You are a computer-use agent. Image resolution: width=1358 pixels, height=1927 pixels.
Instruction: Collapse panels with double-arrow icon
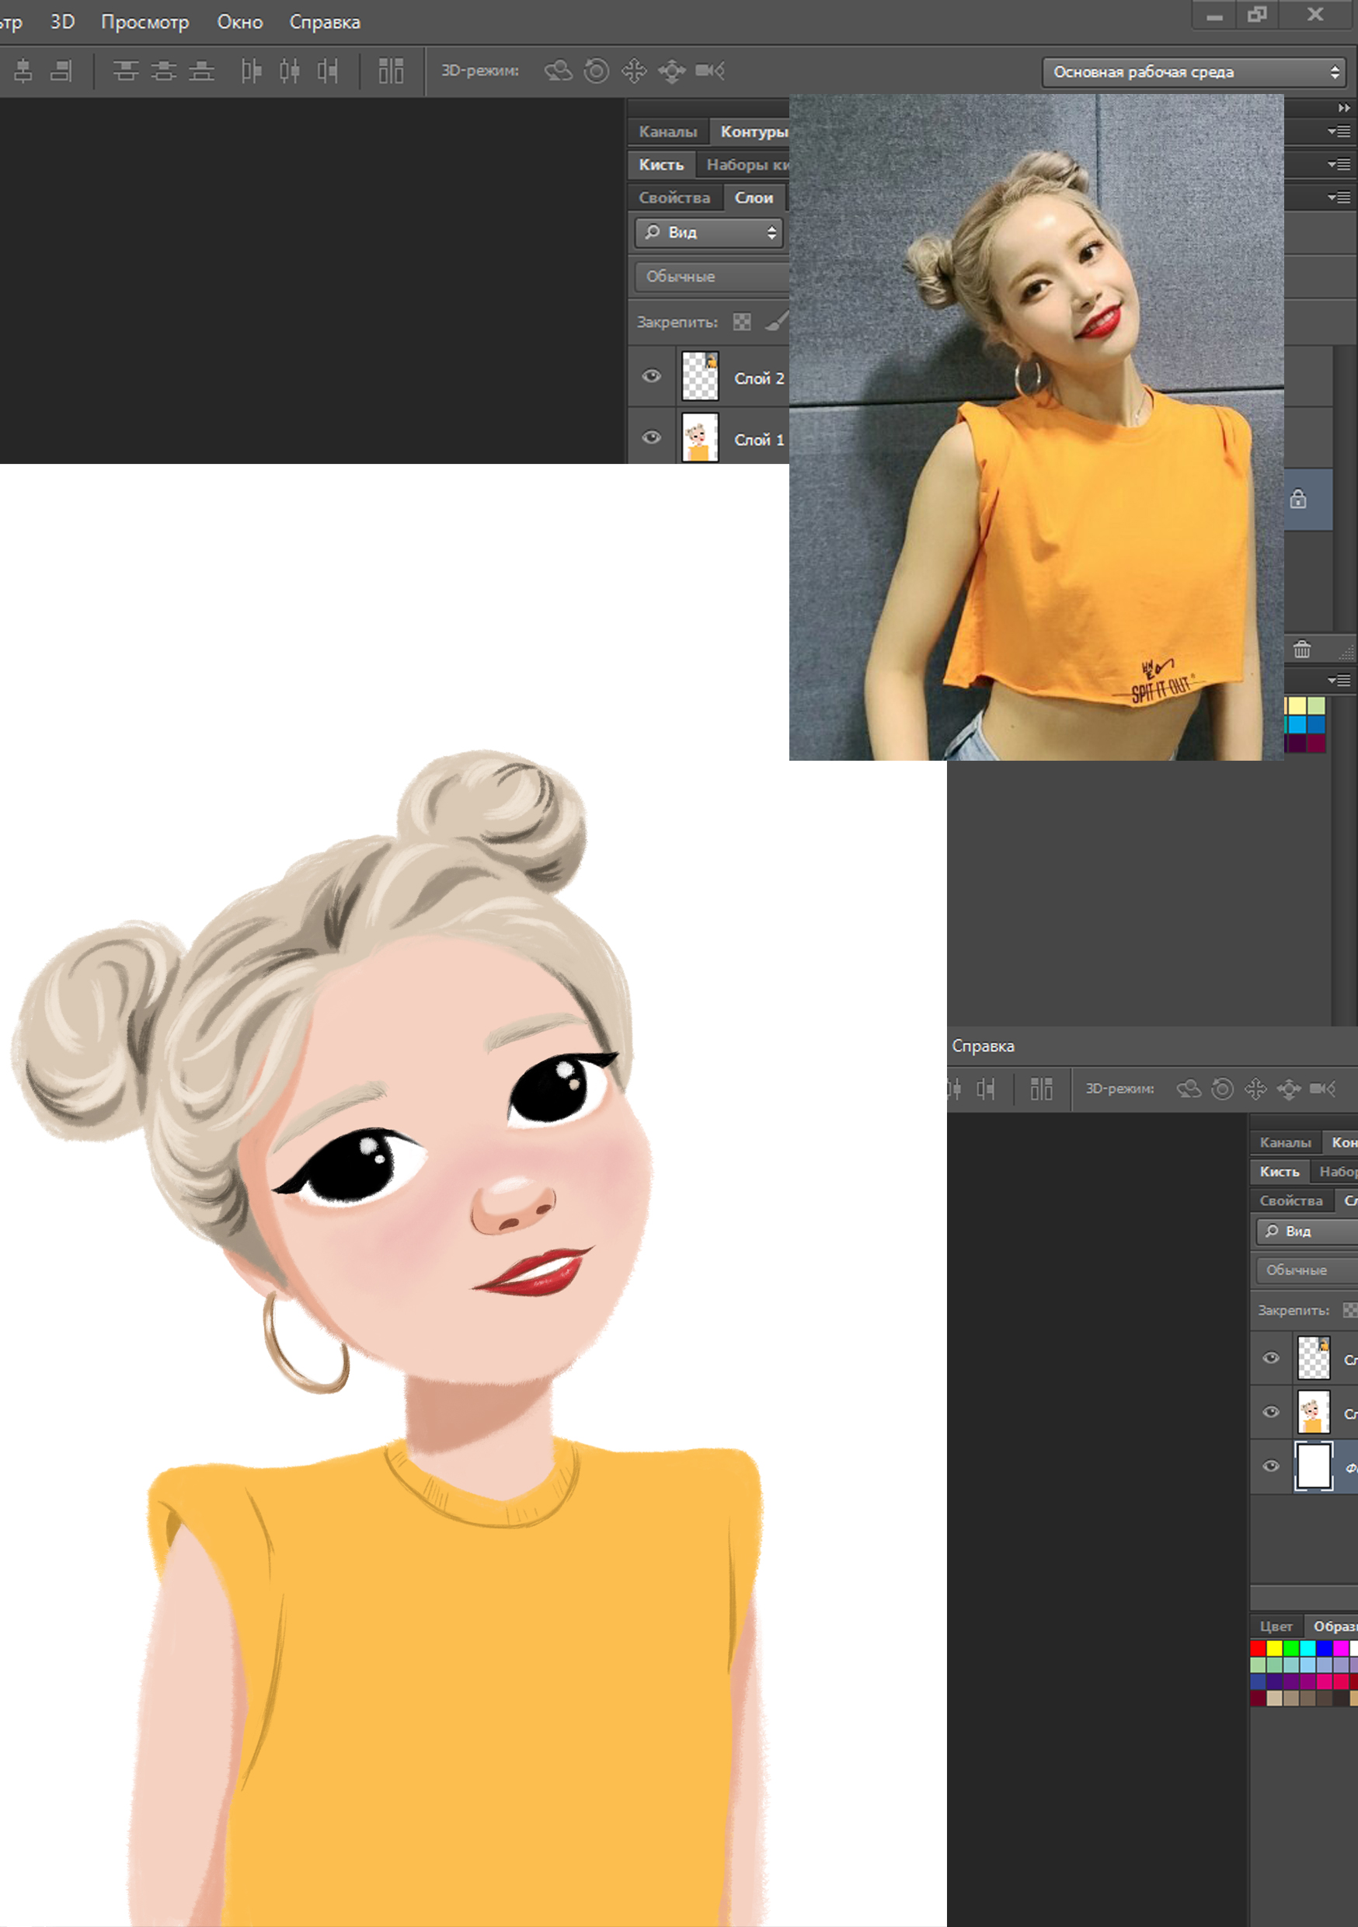pyautogui.click(x=1344, y=108)
